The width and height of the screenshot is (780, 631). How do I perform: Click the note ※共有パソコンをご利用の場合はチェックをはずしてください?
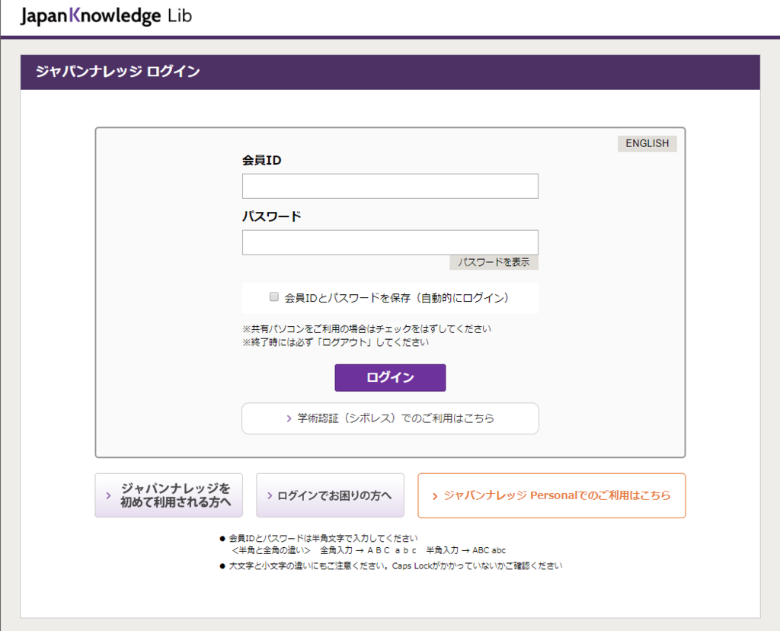[366, 329]
